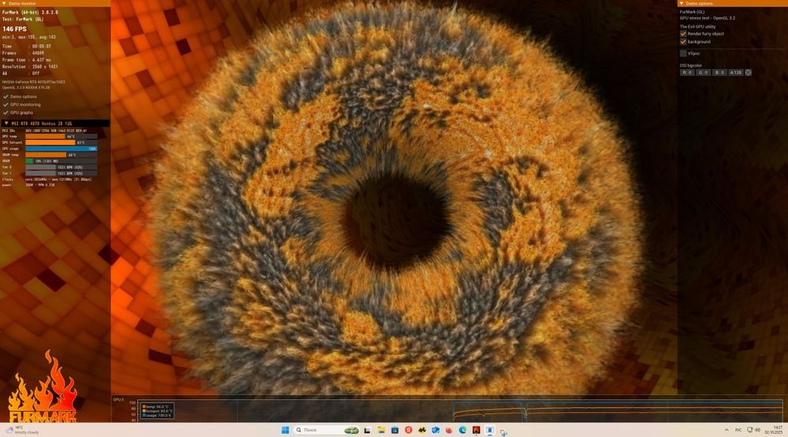The image size is (788, 437).
Task: Click the fan 0 RPM bar
Action: [x=61, y=167]
